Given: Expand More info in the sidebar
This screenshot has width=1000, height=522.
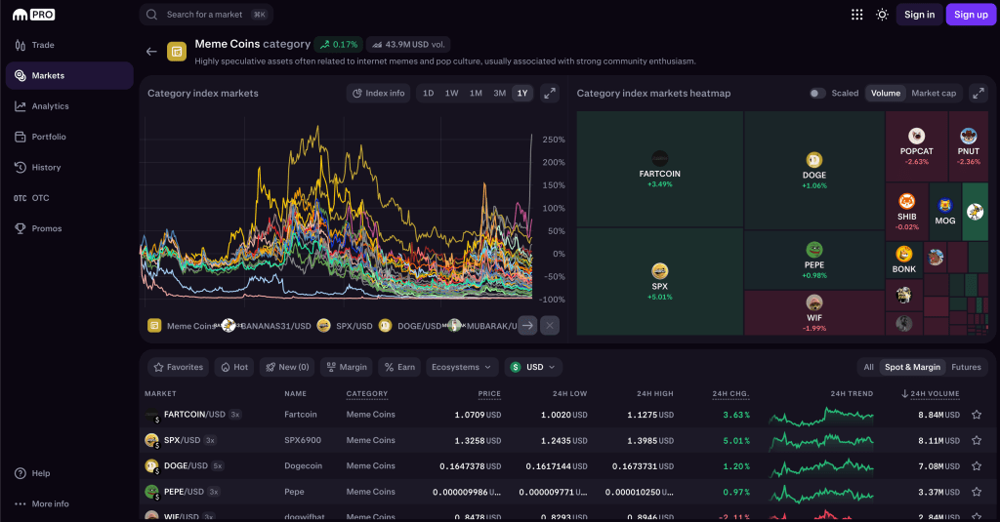Looking at the screenshot, I should [x=50, y=503].
